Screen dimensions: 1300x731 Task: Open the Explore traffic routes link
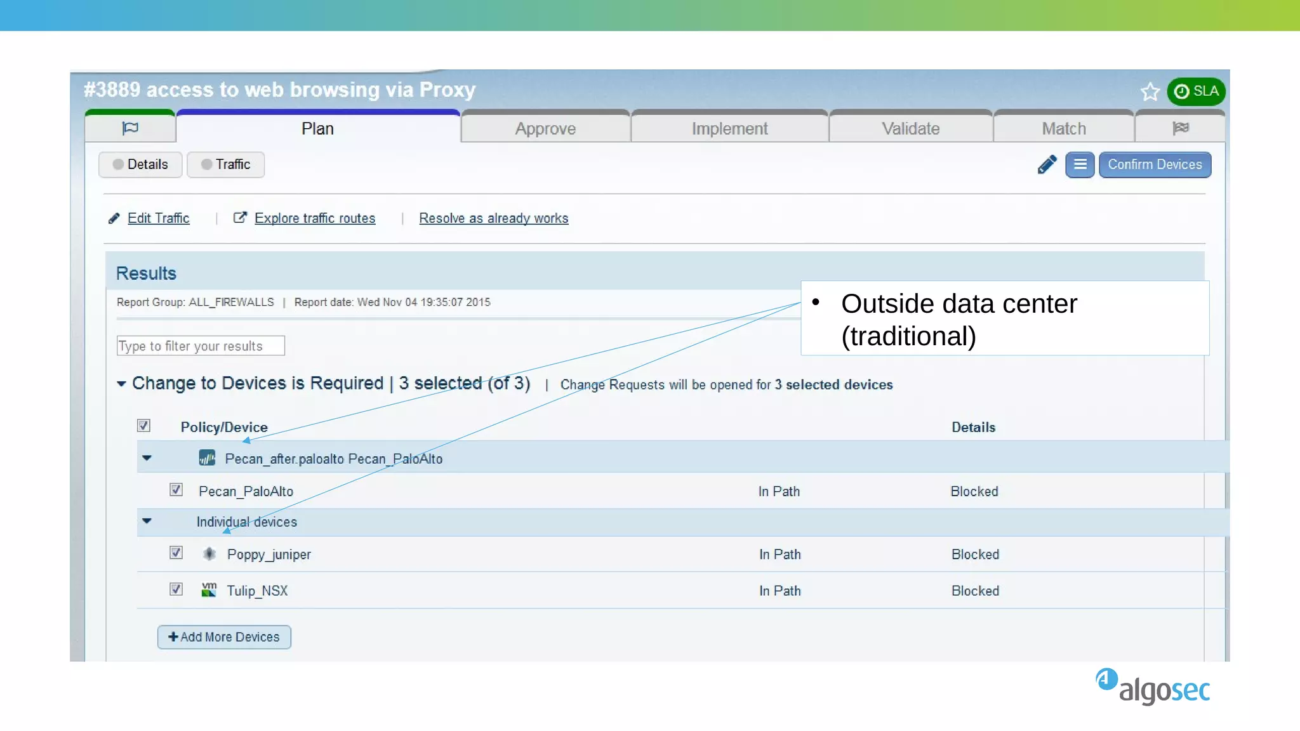coord(314,218)
